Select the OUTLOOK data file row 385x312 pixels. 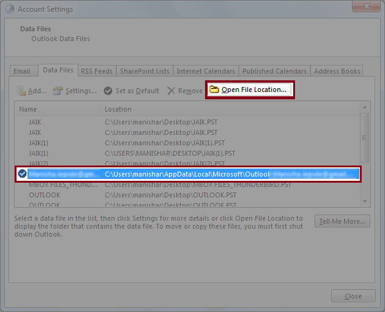[x=187, y=195]
